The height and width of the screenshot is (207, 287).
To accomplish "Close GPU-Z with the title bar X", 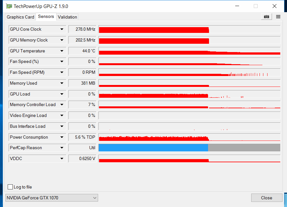I will pyautogui.click(x=274, y=6).
